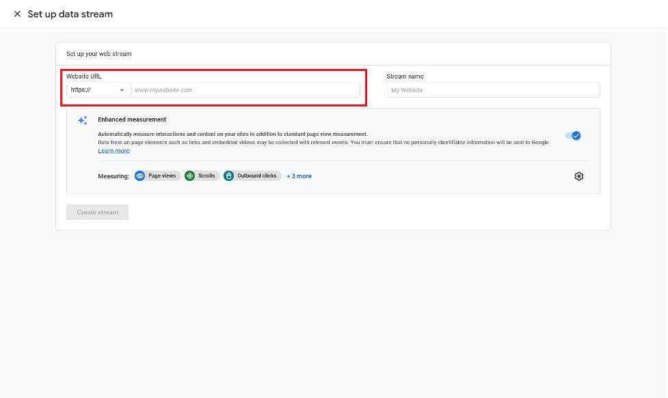Expand the + 3 more measurement list
668x398 pixels.
[x=299, y=175]
